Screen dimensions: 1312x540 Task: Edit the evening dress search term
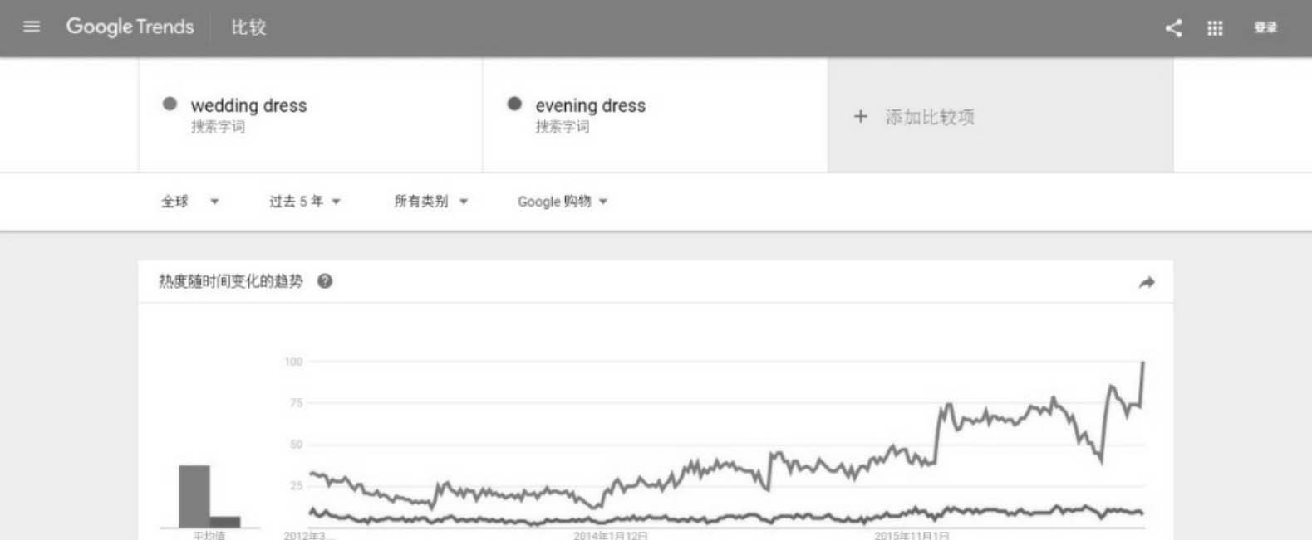(590, 105)
